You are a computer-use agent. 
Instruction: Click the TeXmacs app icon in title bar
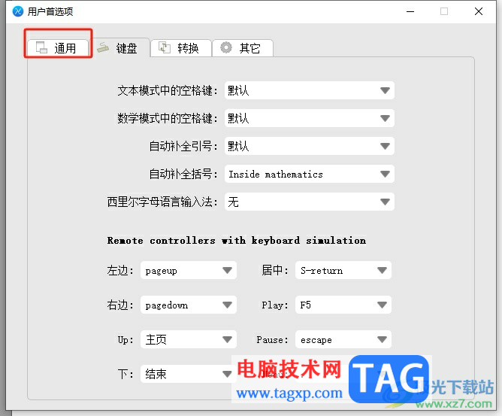point(18,11)
